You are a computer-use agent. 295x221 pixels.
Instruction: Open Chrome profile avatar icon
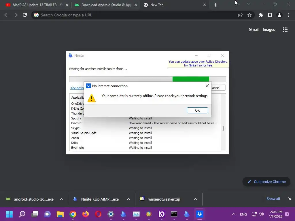279,15
